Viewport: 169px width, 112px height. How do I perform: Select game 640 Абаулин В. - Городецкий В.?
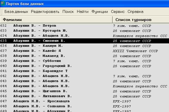pyautogui.click(x=84, y=66)
